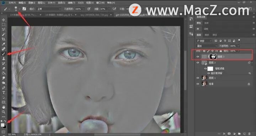Screen dimensions: 256x136
Task: Select the Brush tool in toolbox
Action: [x=4, y=54]
